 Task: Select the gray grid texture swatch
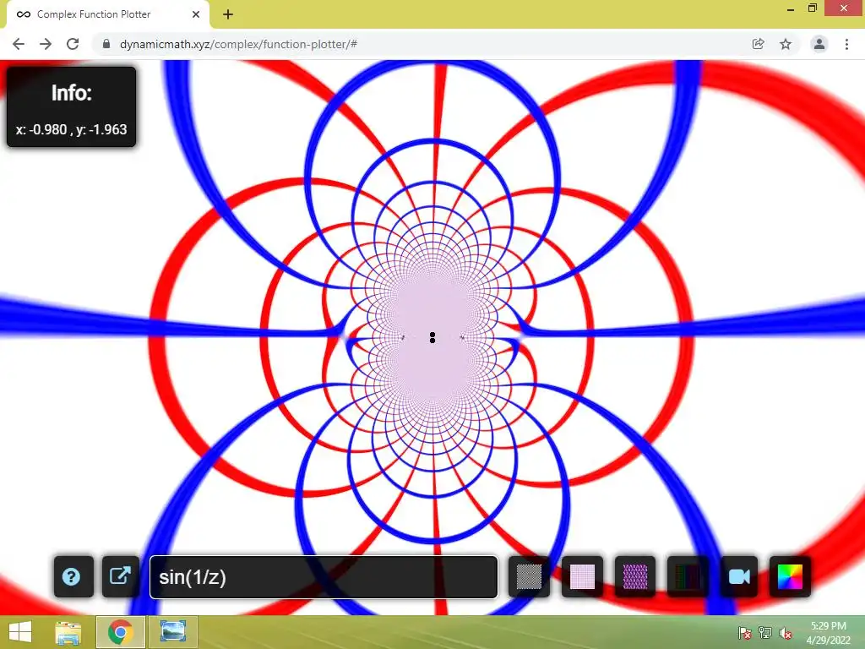(529, 576)
